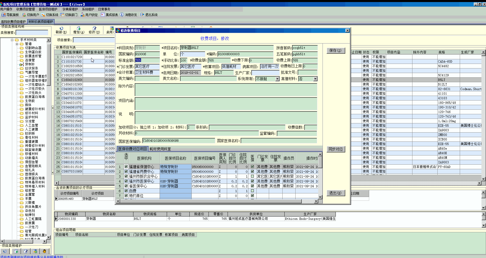Viewport: 486px width, 258px height.
Task: Toggle 选中 checkbox for 福州市医保中心 row
Action: coord(126,181)
